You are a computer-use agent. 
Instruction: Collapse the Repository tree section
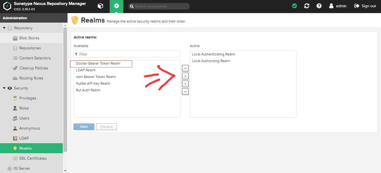4,28
